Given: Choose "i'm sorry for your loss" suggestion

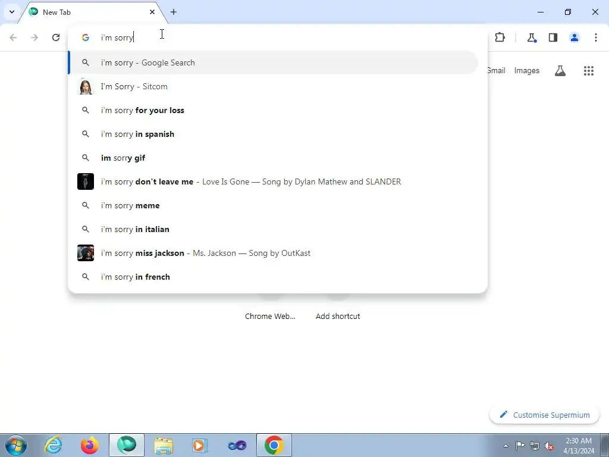Looking at the screenshot, I should point(273,110).
